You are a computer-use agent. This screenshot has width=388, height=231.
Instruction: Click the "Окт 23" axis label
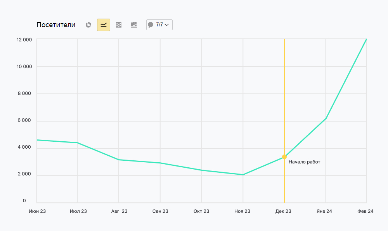pos(201,211)
